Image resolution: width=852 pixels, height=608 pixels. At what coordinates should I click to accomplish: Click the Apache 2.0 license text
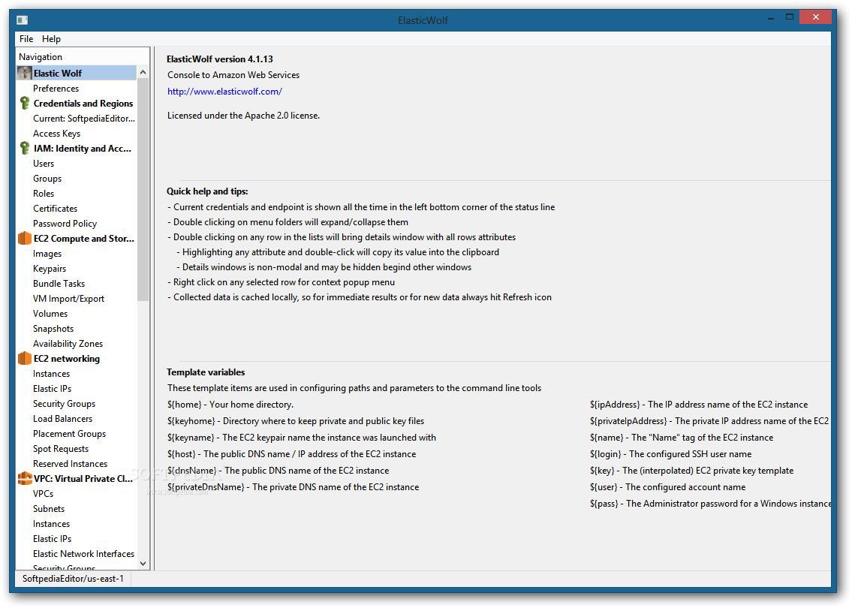[x=243, y=116]
